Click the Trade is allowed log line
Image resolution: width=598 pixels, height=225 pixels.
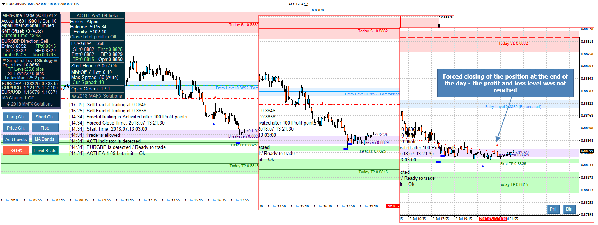point(95,135)
